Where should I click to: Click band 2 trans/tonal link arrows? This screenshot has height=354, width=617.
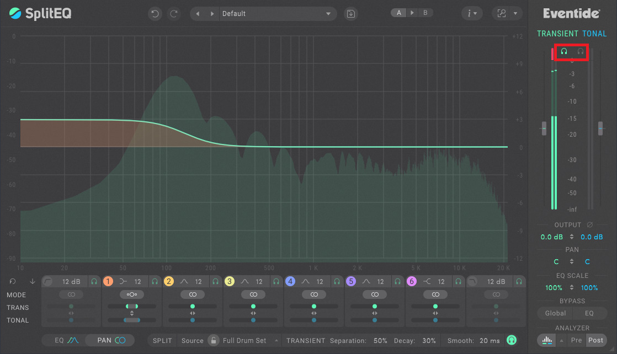tap(193, 314)
